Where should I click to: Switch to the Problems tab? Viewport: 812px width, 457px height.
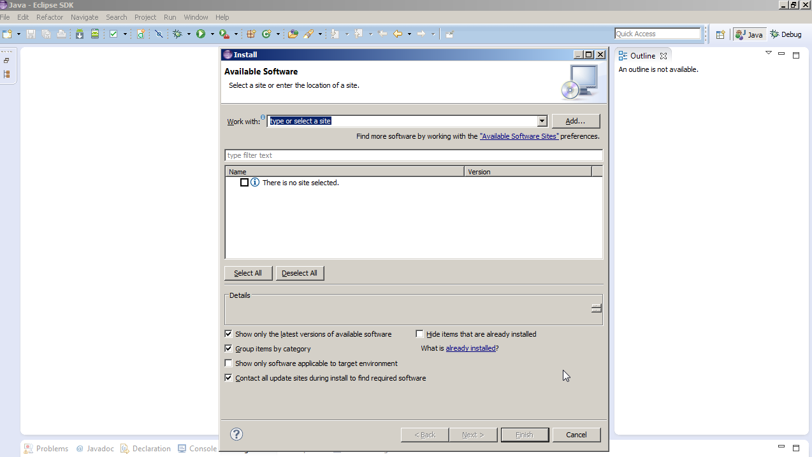46,449
